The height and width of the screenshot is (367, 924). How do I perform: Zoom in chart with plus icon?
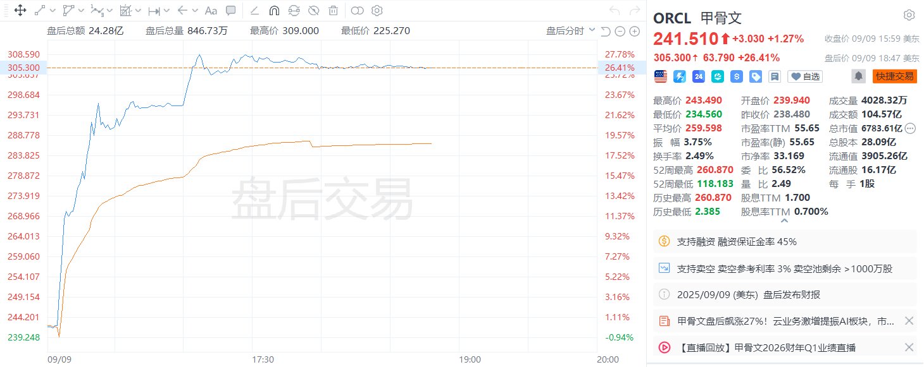(634, 32)
